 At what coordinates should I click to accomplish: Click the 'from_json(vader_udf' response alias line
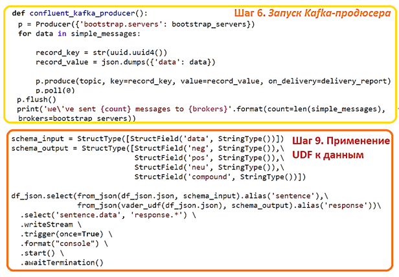coord(229,206)
